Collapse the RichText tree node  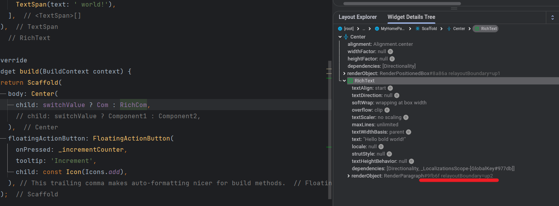(345, 81)
